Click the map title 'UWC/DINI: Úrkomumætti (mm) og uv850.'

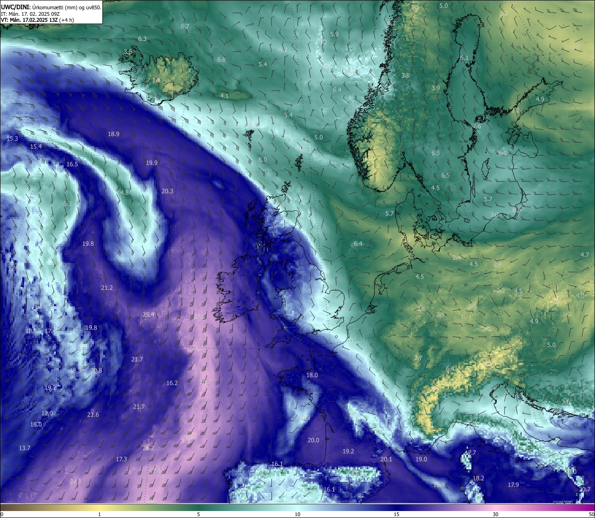(51, 7)
